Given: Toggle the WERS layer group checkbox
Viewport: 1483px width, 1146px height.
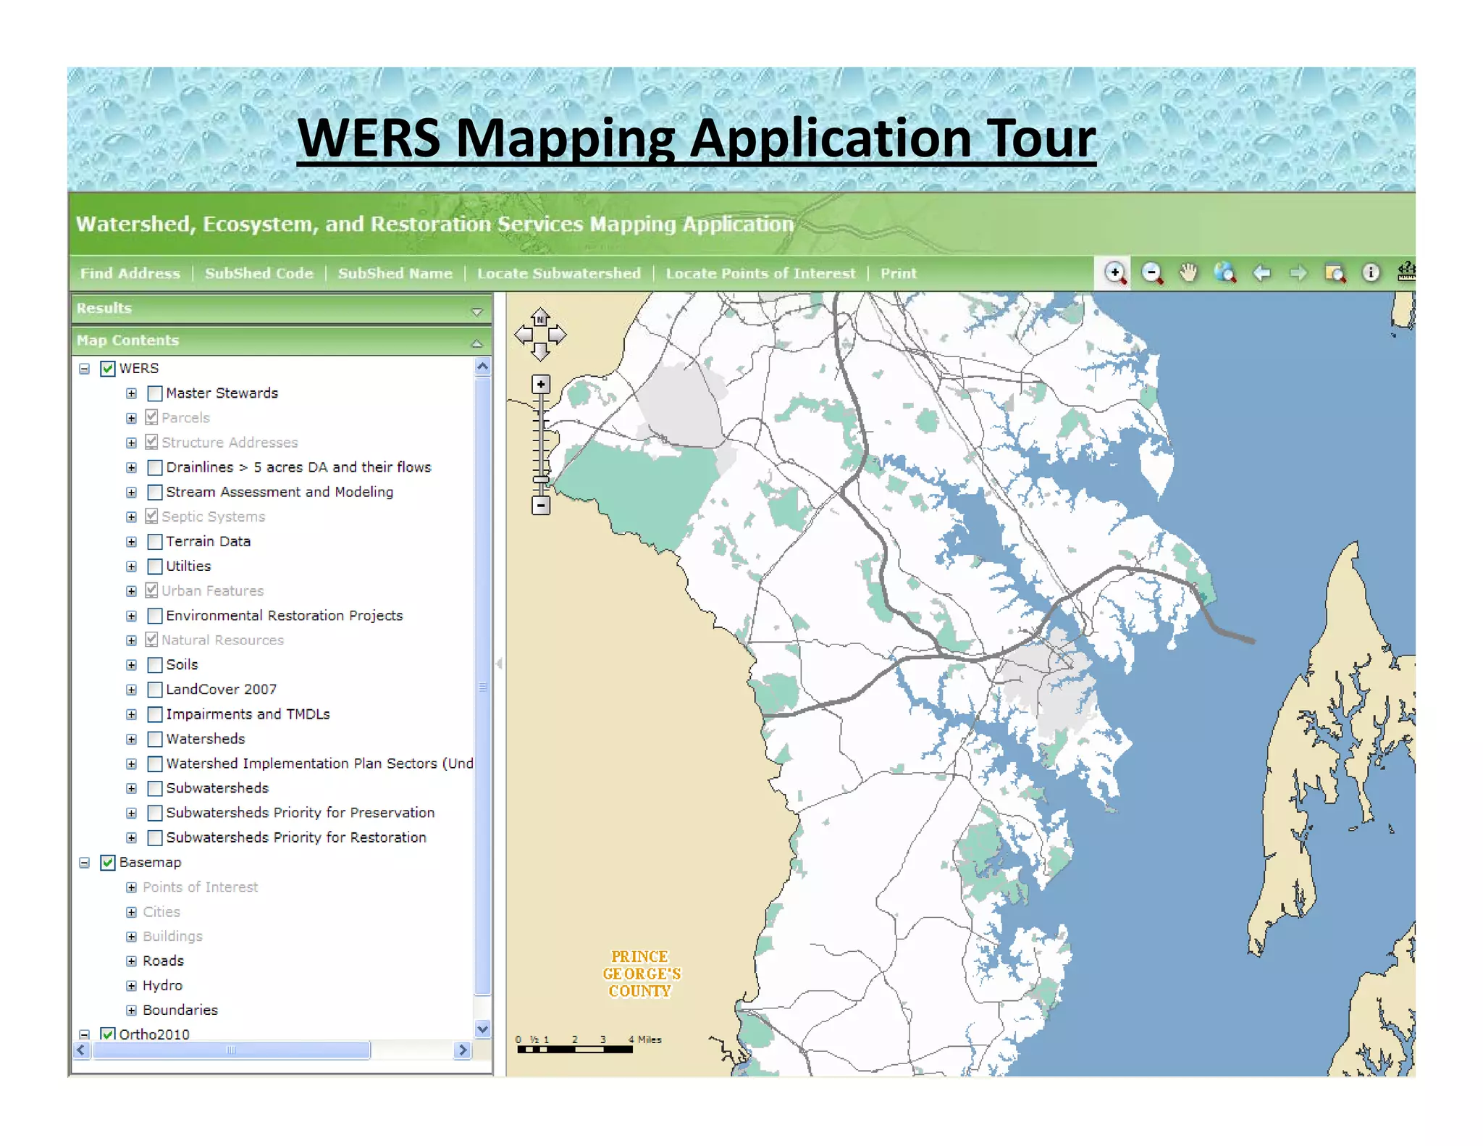Looking at the screenshot, I should (108, 369).
